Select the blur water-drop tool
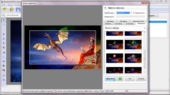Screen dimensions: 170x95 click(x=4, y=39)
